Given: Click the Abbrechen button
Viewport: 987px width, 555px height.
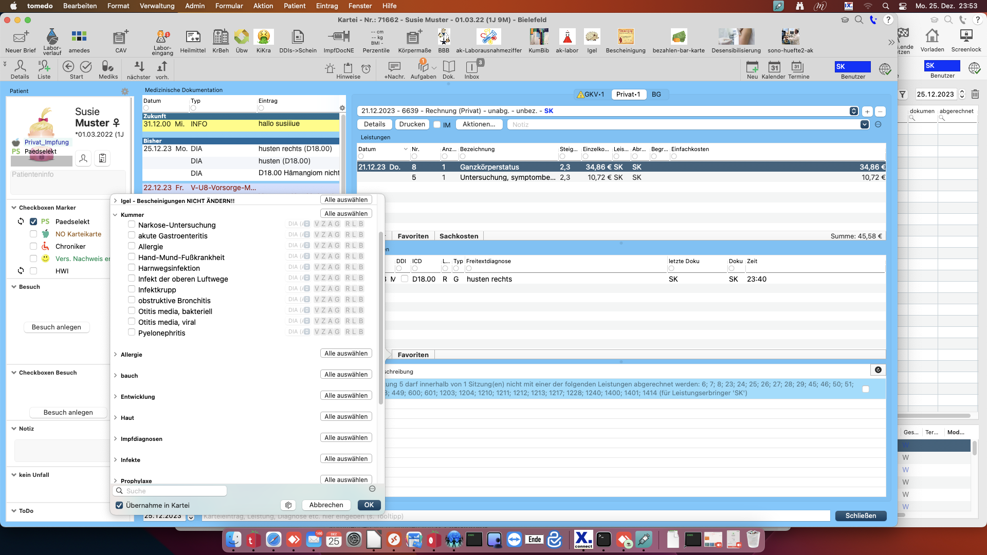Looking at the screenshot, I should (326, 505).
